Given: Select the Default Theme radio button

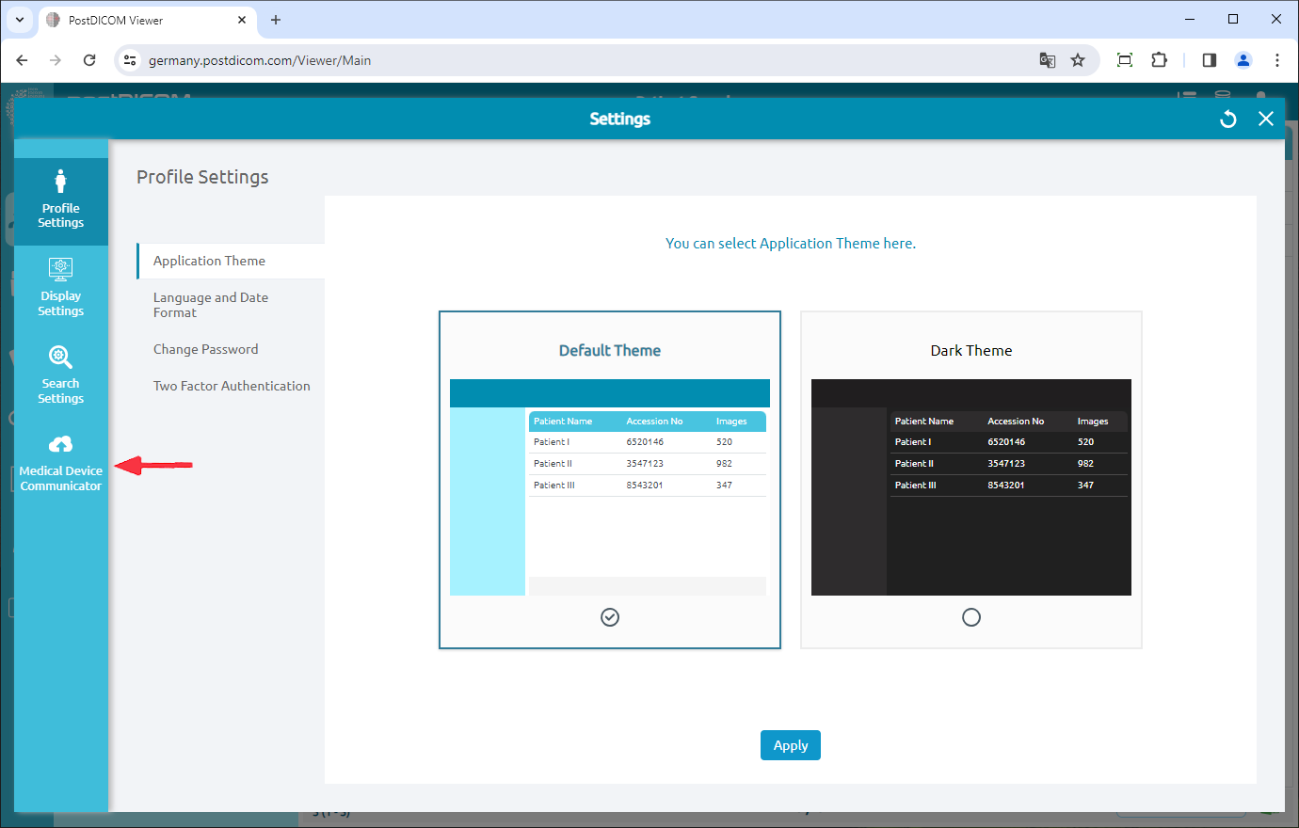Looking at the screenshot, I should pos(609,617).
